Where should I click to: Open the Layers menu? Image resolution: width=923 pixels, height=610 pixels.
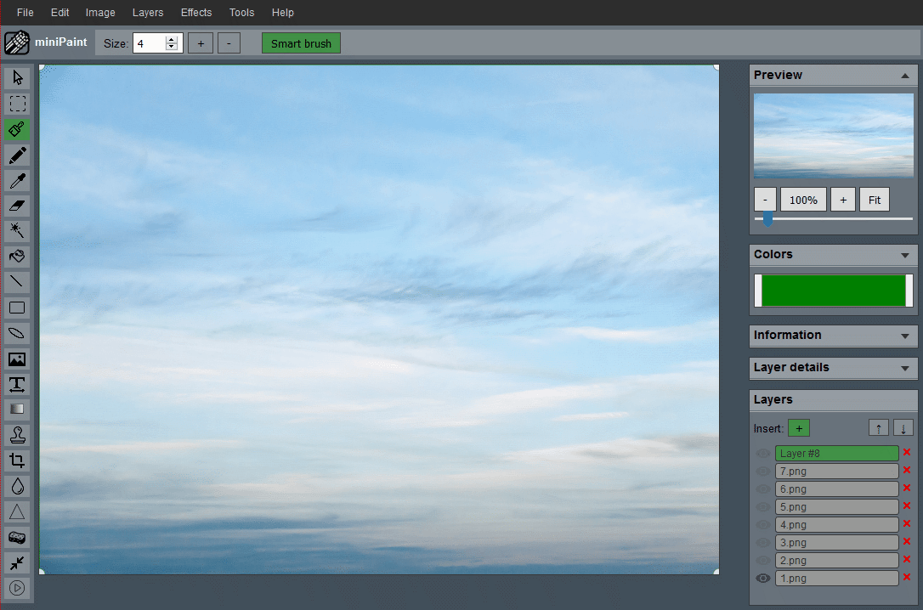pos(147,12)
